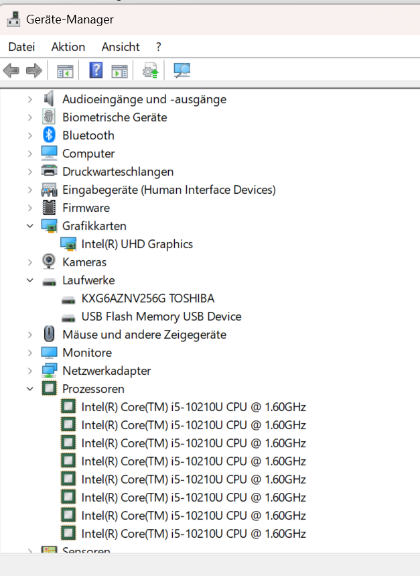Select USB Flash Memory USB Device
The height and width of the screenshot is (576, 420).
click(x=161, y=316)
